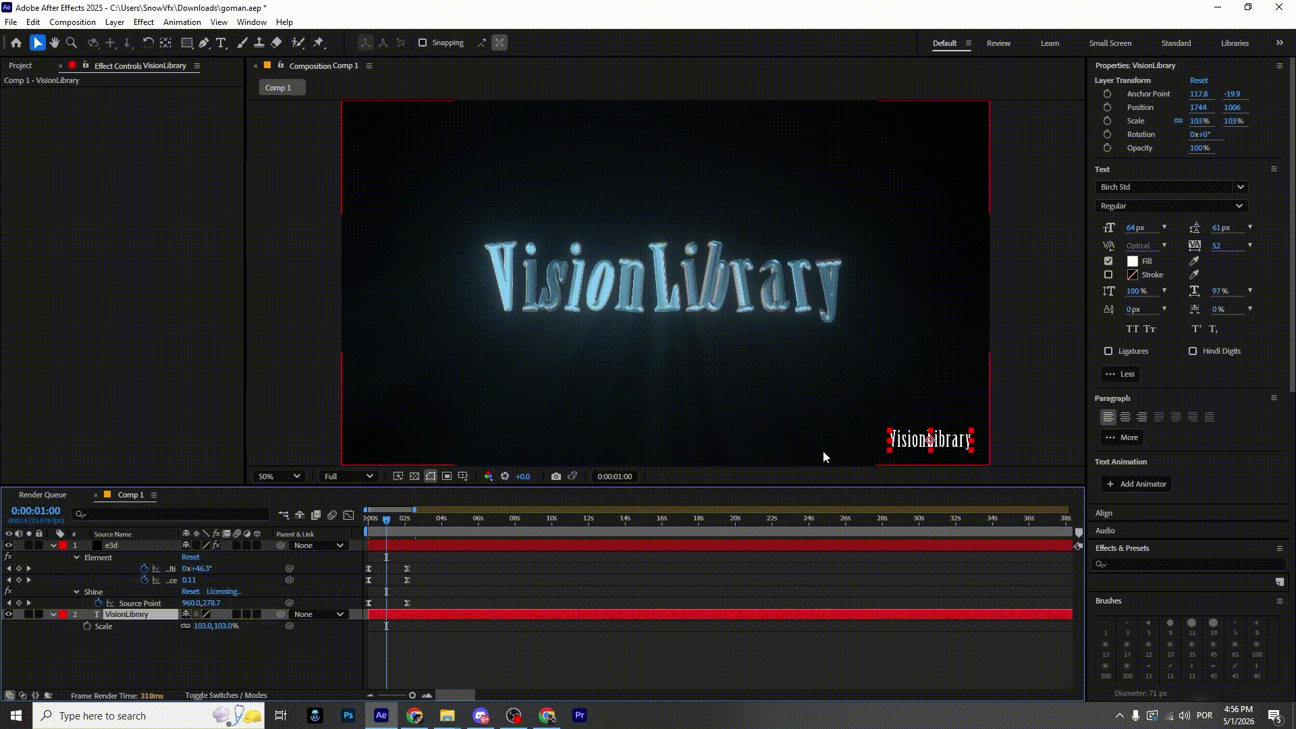1296x729 pixels.
Task: Enable the Hindi Digits checkbox
Action: 1193,351
